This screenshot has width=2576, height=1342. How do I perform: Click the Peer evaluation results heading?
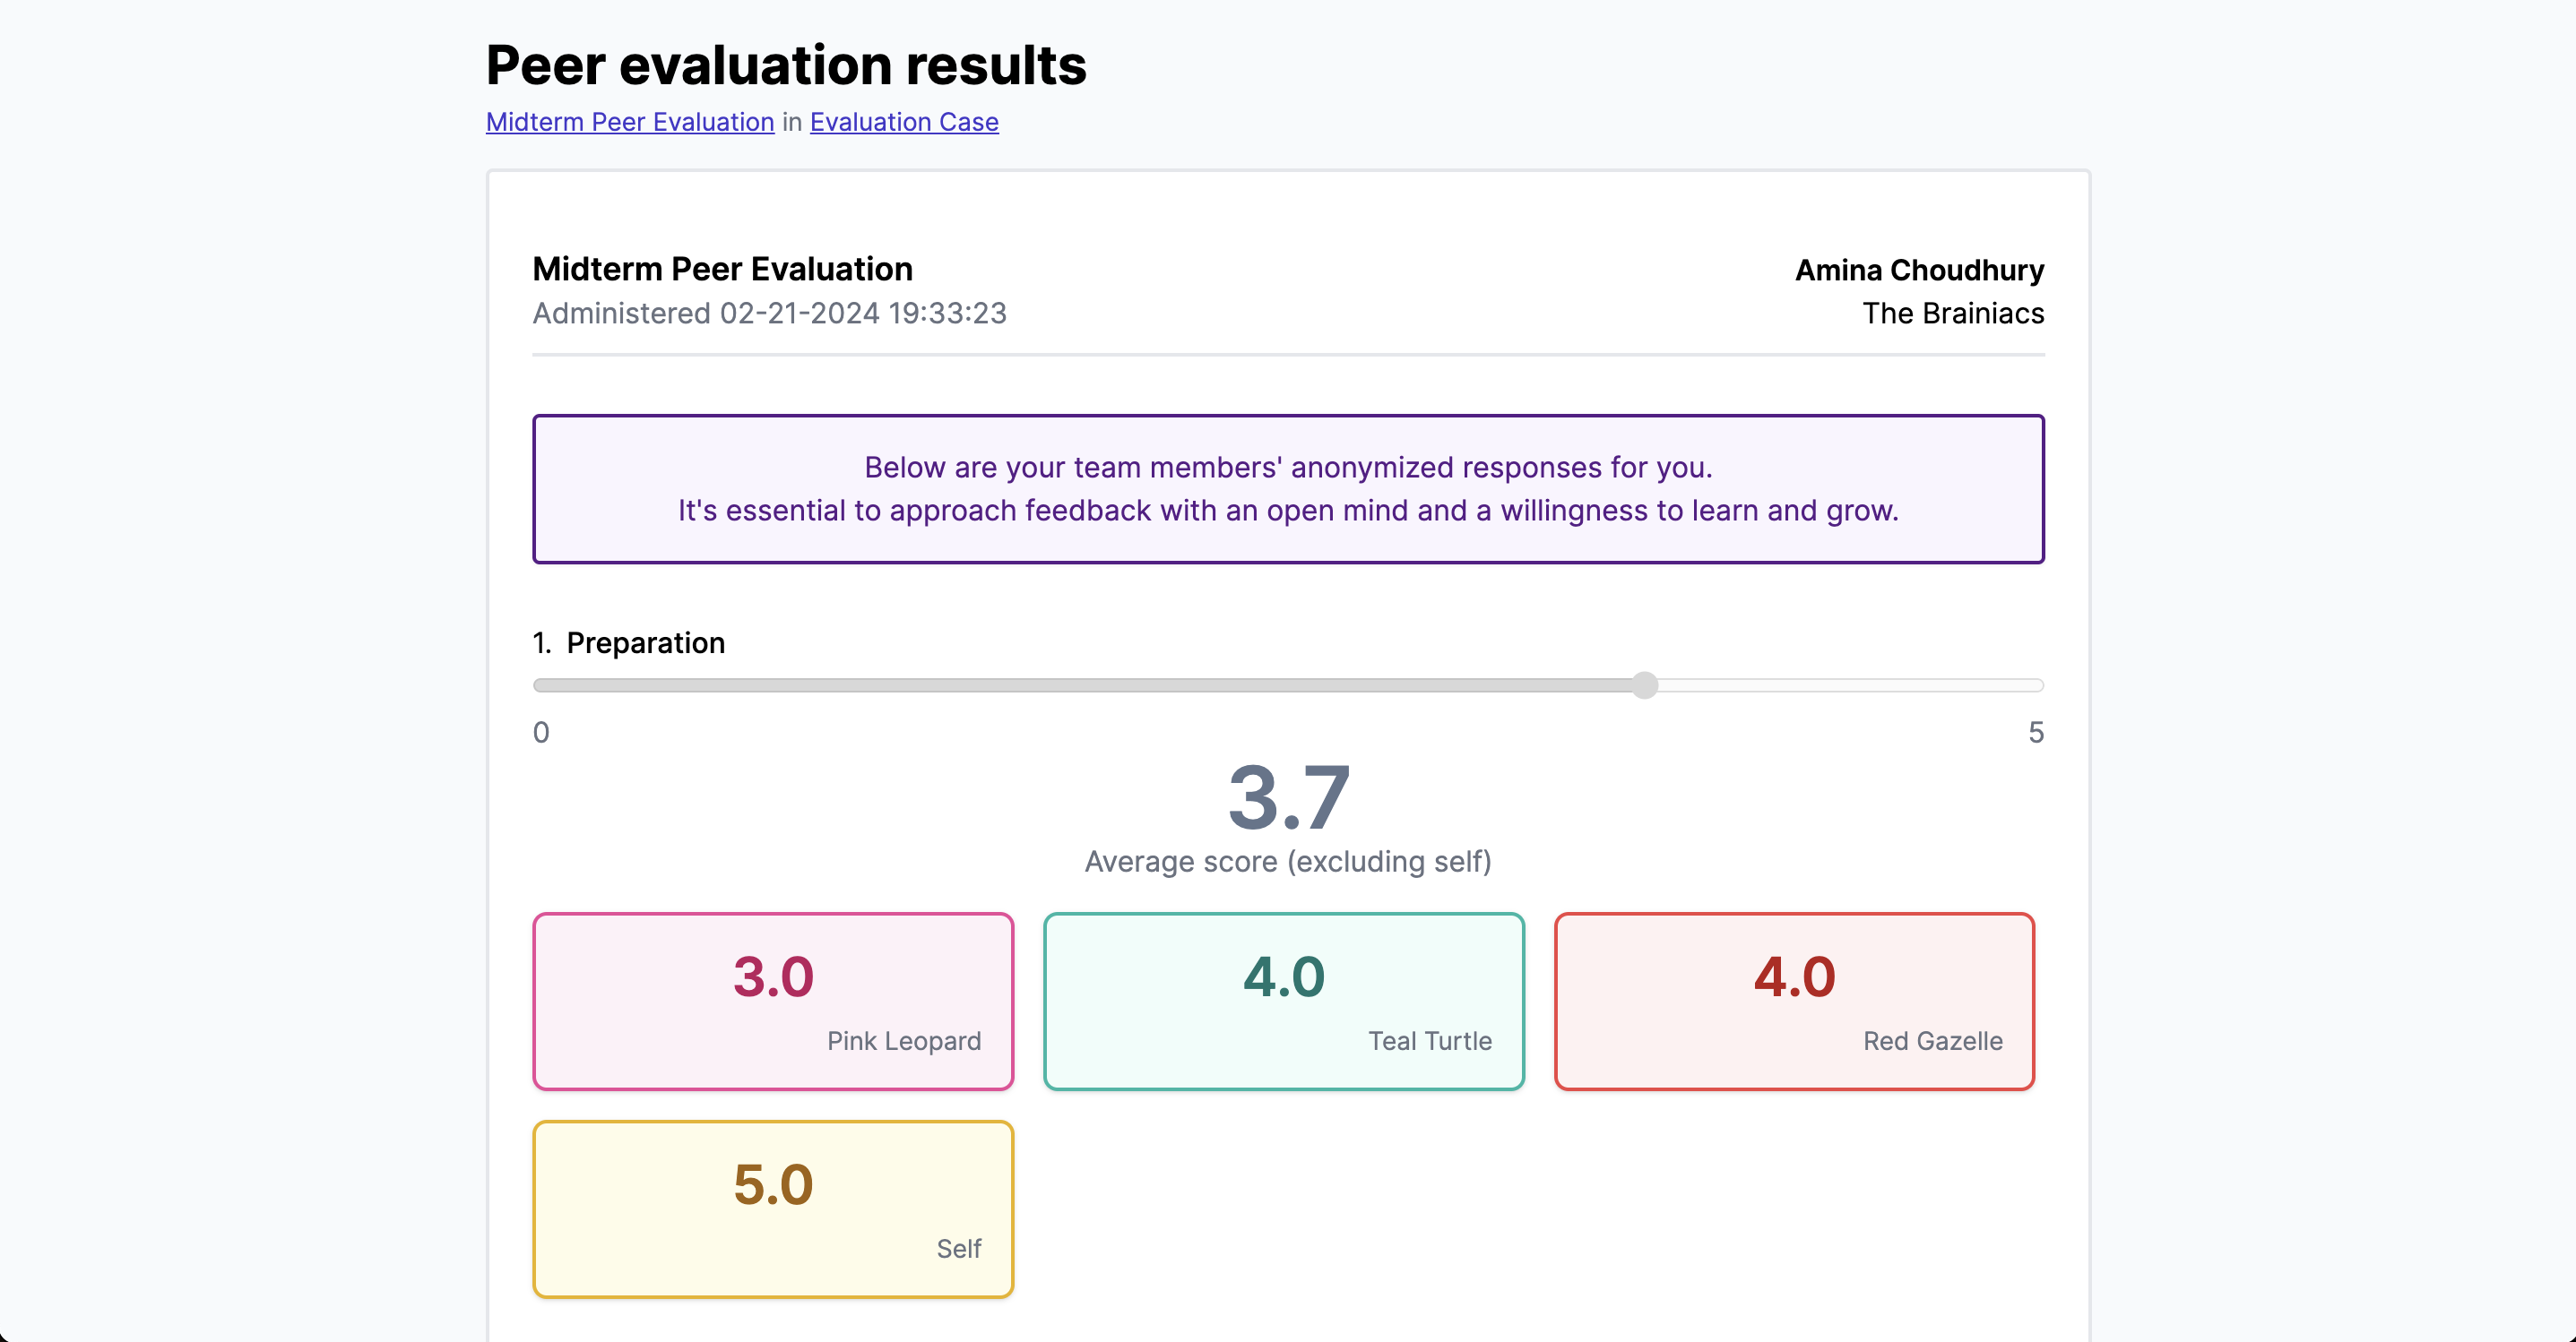coord(786,66)
